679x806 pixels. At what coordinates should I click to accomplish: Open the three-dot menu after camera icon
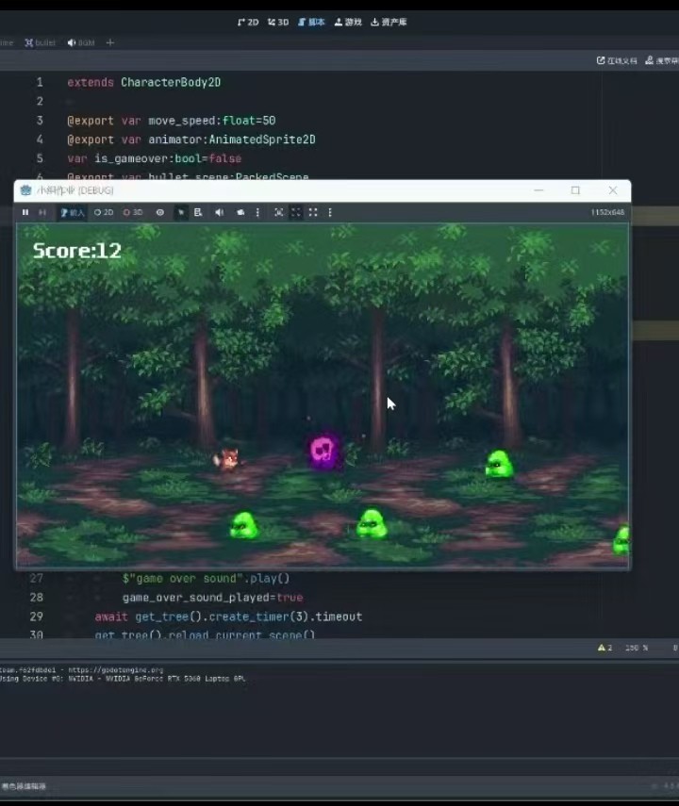pyautogui.click(x=257, y=213)
